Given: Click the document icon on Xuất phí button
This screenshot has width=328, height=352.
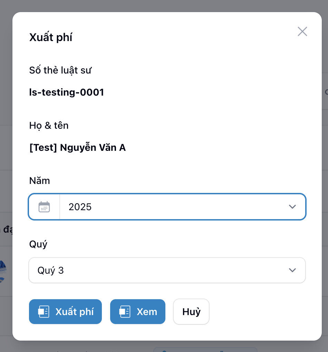Looking at the screenshot, I should coord(44,312).
